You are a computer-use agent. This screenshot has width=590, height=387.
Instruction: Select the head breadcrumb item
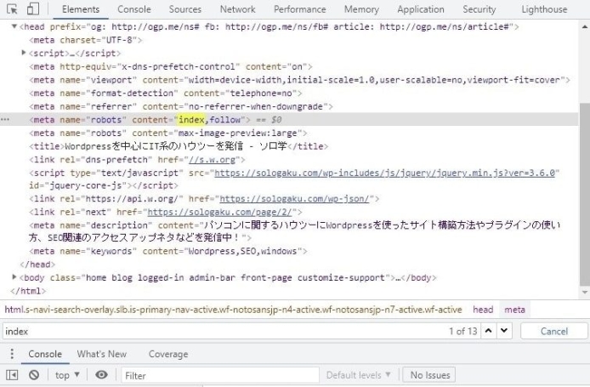click(483, 310)
